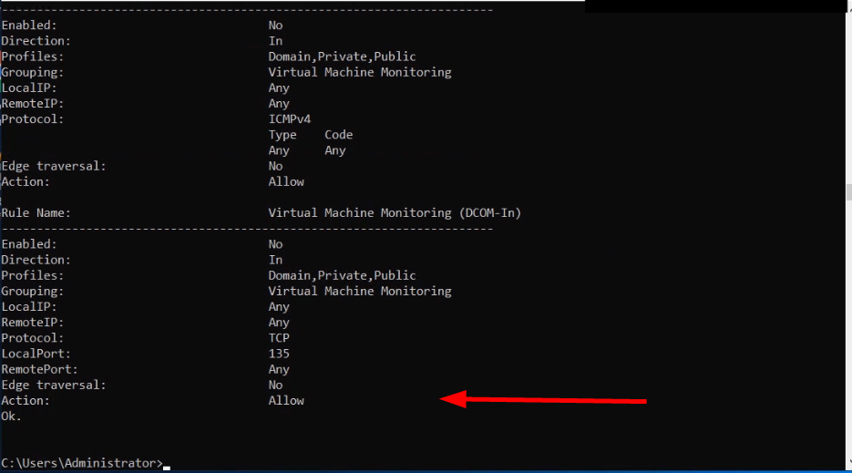852x473 pixels.
Task: Select the LocalPort value '135'
Action: click(279, 354)
